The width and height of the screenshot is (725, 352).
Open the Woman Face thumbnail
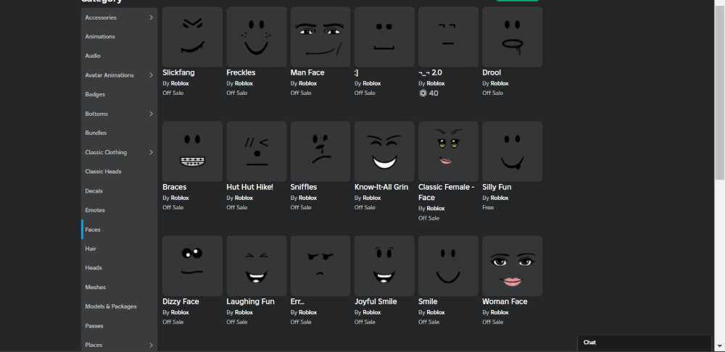pos(513,266)
